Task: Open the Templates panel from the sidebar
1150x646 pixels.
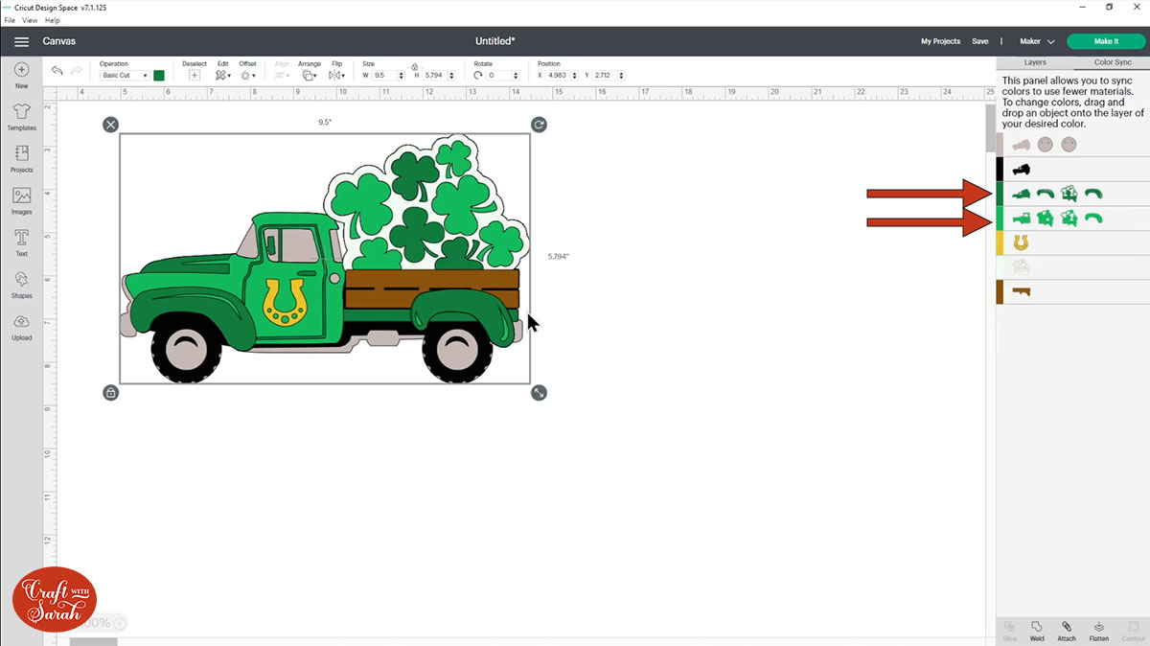Action: tap(21, 117)
